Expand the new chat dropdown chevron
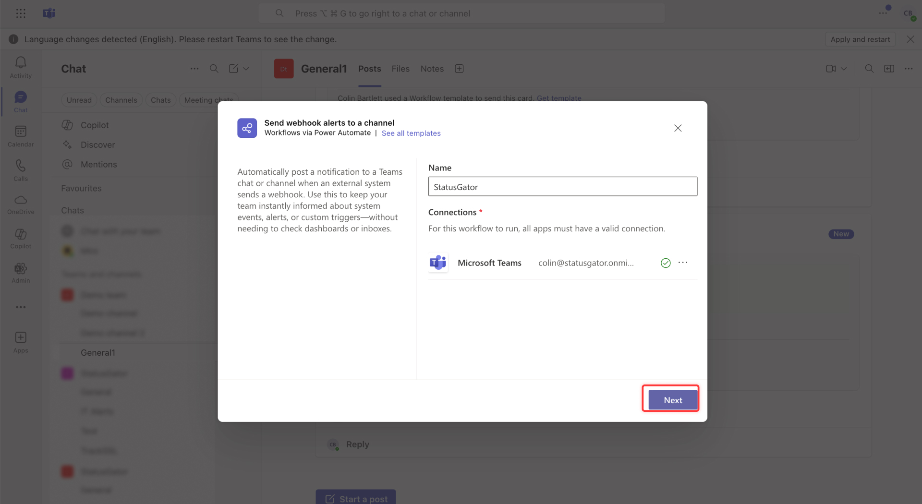922x504 pixels. (246, 69)
